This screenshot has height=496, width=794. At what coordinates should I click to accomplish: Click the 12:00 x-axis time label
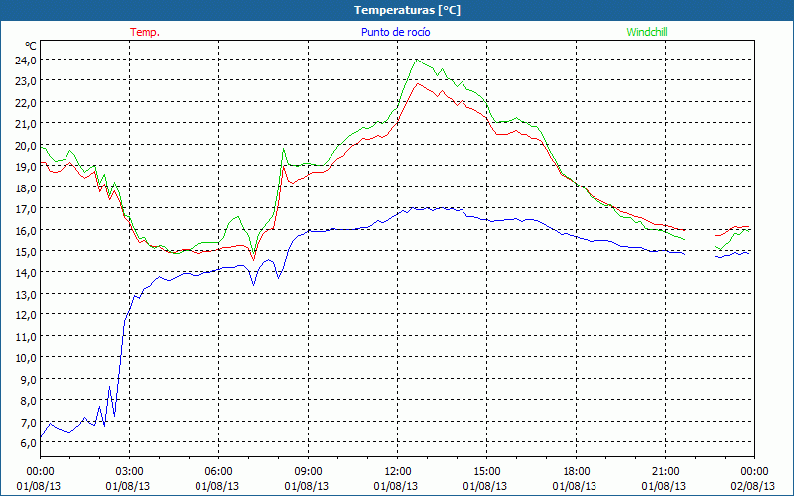tap(397, 472)
